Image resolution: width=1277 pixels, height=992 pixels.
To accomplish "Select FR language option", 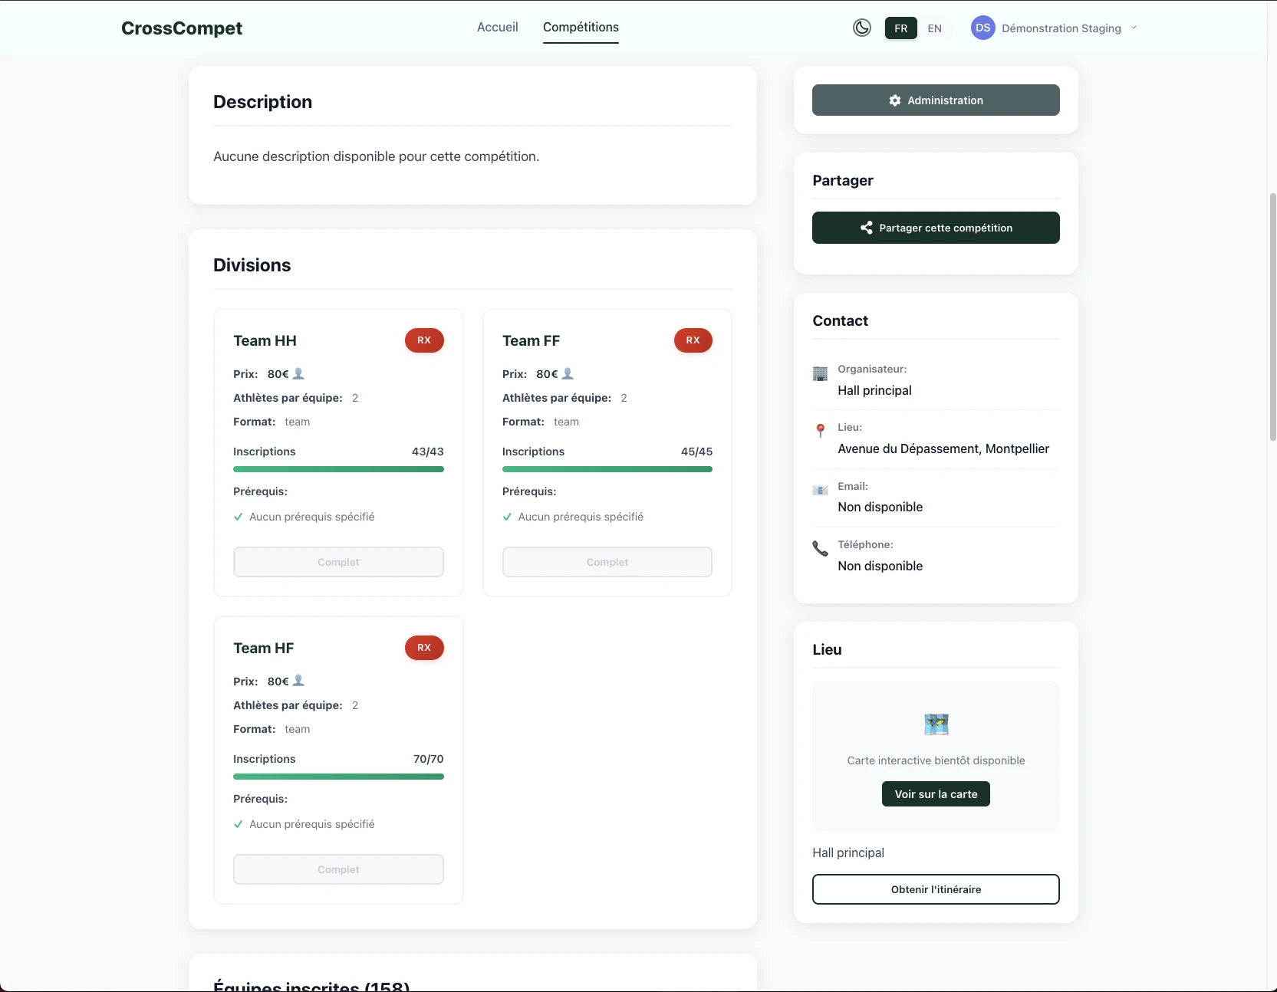I will click(900, 28).
